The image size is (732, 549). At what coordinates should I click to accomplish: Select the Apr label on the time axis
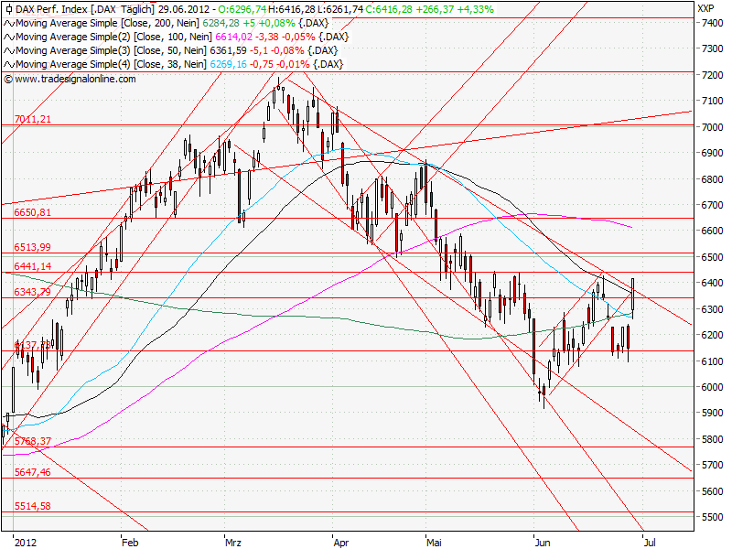[x=342, y=542]
